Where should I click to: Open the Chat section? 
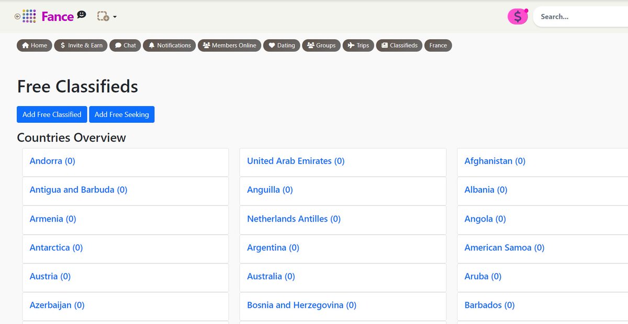126,45
